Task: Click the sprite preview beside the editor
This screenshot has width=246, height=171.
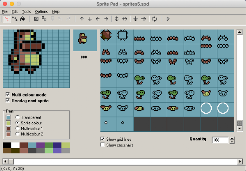Action: pos(85,40)
